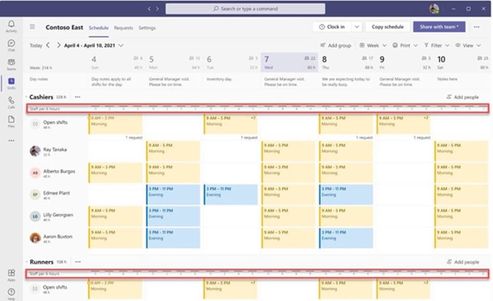
Task: Click the Help icon
Action: [11, 293]
